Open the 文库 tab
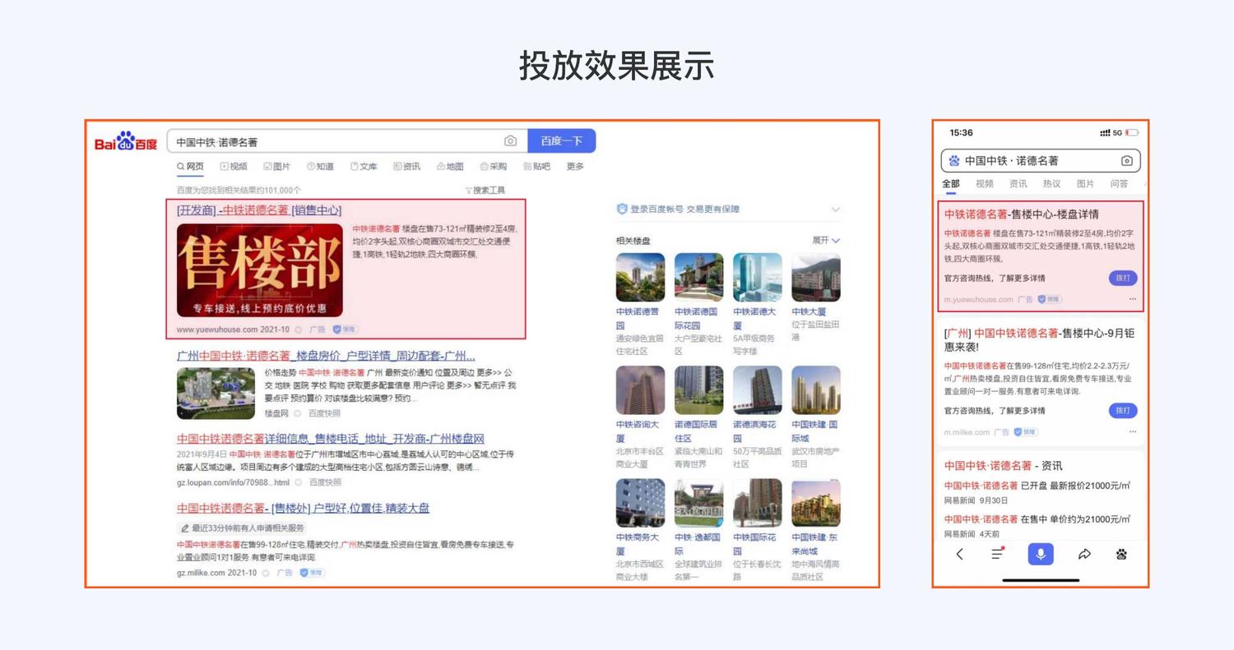Screen dimensions: 1234x650 coord(364,166)
